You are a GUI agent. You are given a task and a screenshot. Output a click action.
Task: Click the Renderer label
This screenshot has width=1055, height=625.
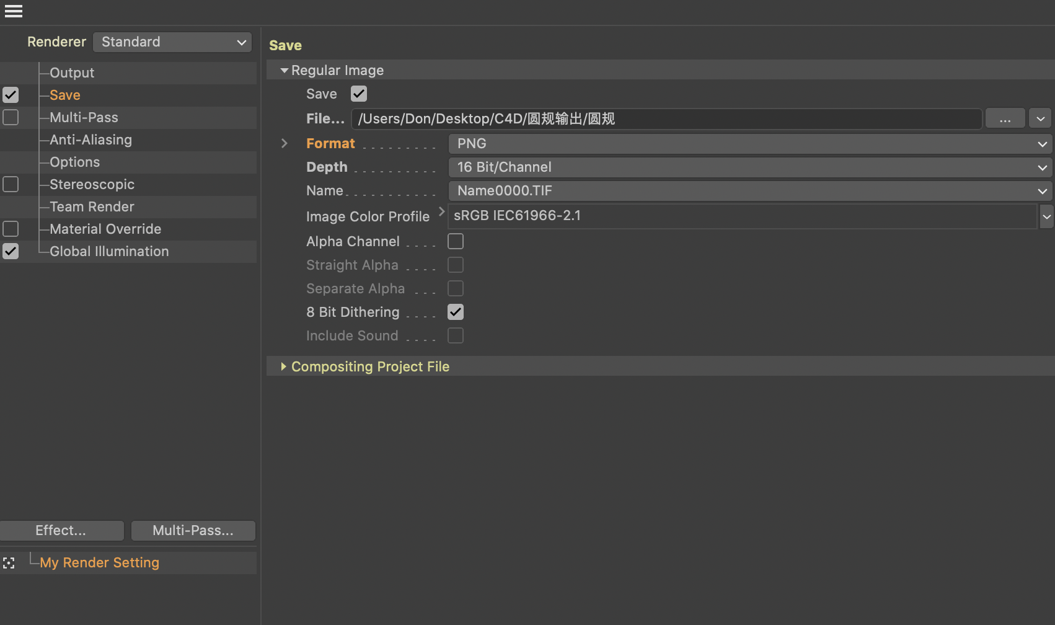pos(56,42)
